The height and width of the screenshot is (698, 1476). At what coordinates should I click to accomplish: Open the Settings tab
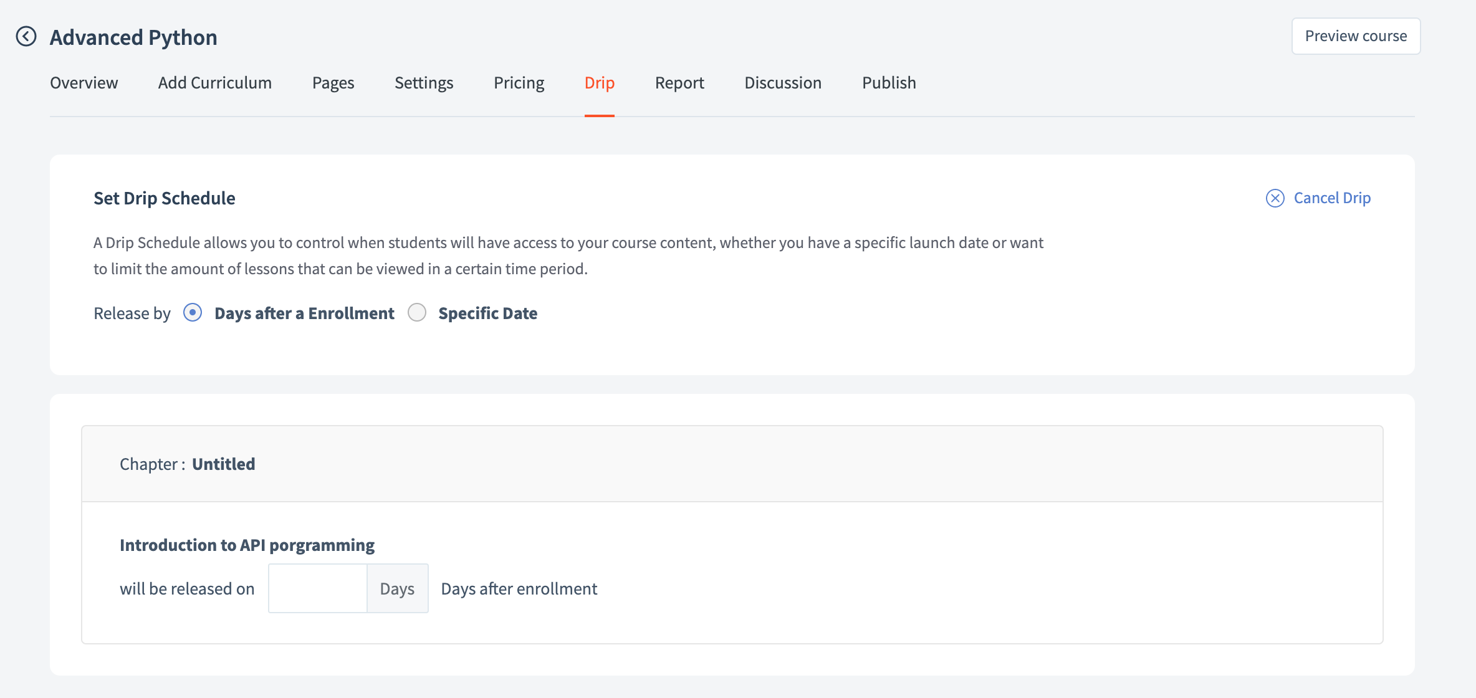click(424, 83)
